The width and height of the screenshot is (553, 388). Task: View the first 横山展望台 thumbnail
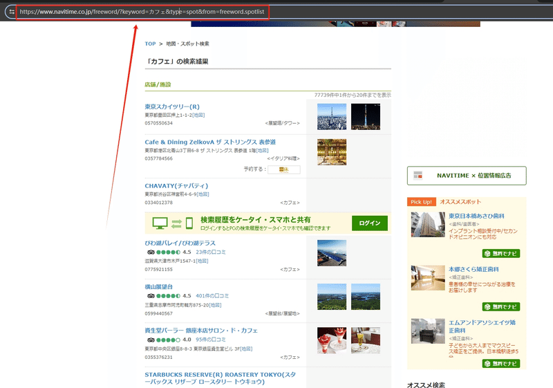tap(332, 297)
